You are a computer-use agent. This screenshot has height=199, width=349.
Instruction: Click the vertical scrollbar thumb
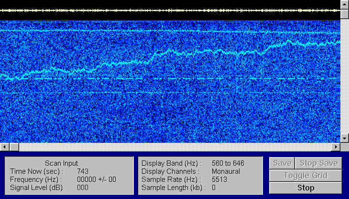tap(345, 14)
